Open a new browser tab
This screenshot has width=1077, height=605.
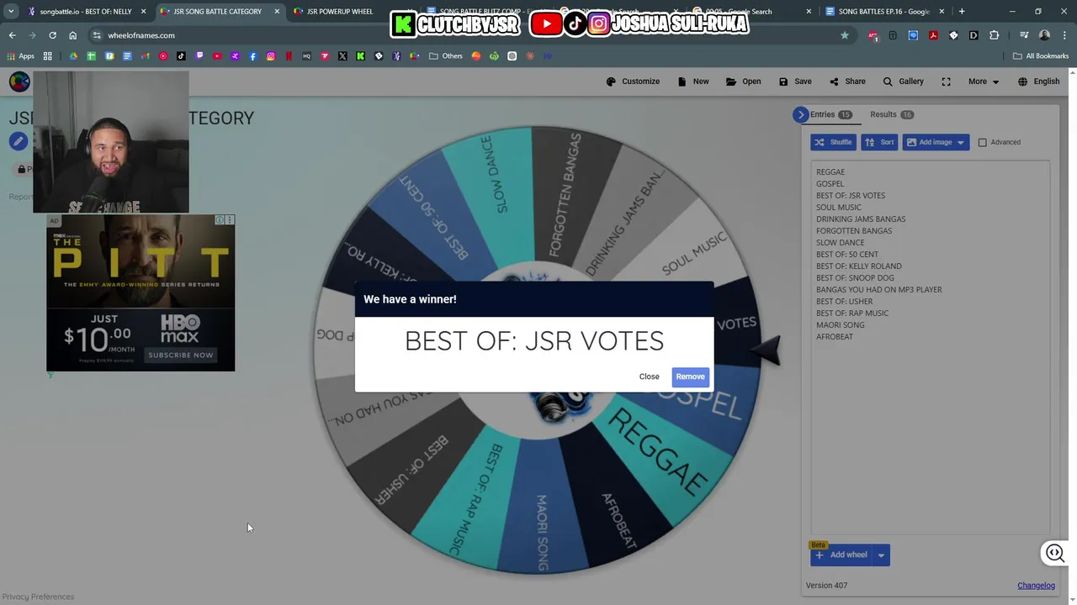tap(962, 12)
